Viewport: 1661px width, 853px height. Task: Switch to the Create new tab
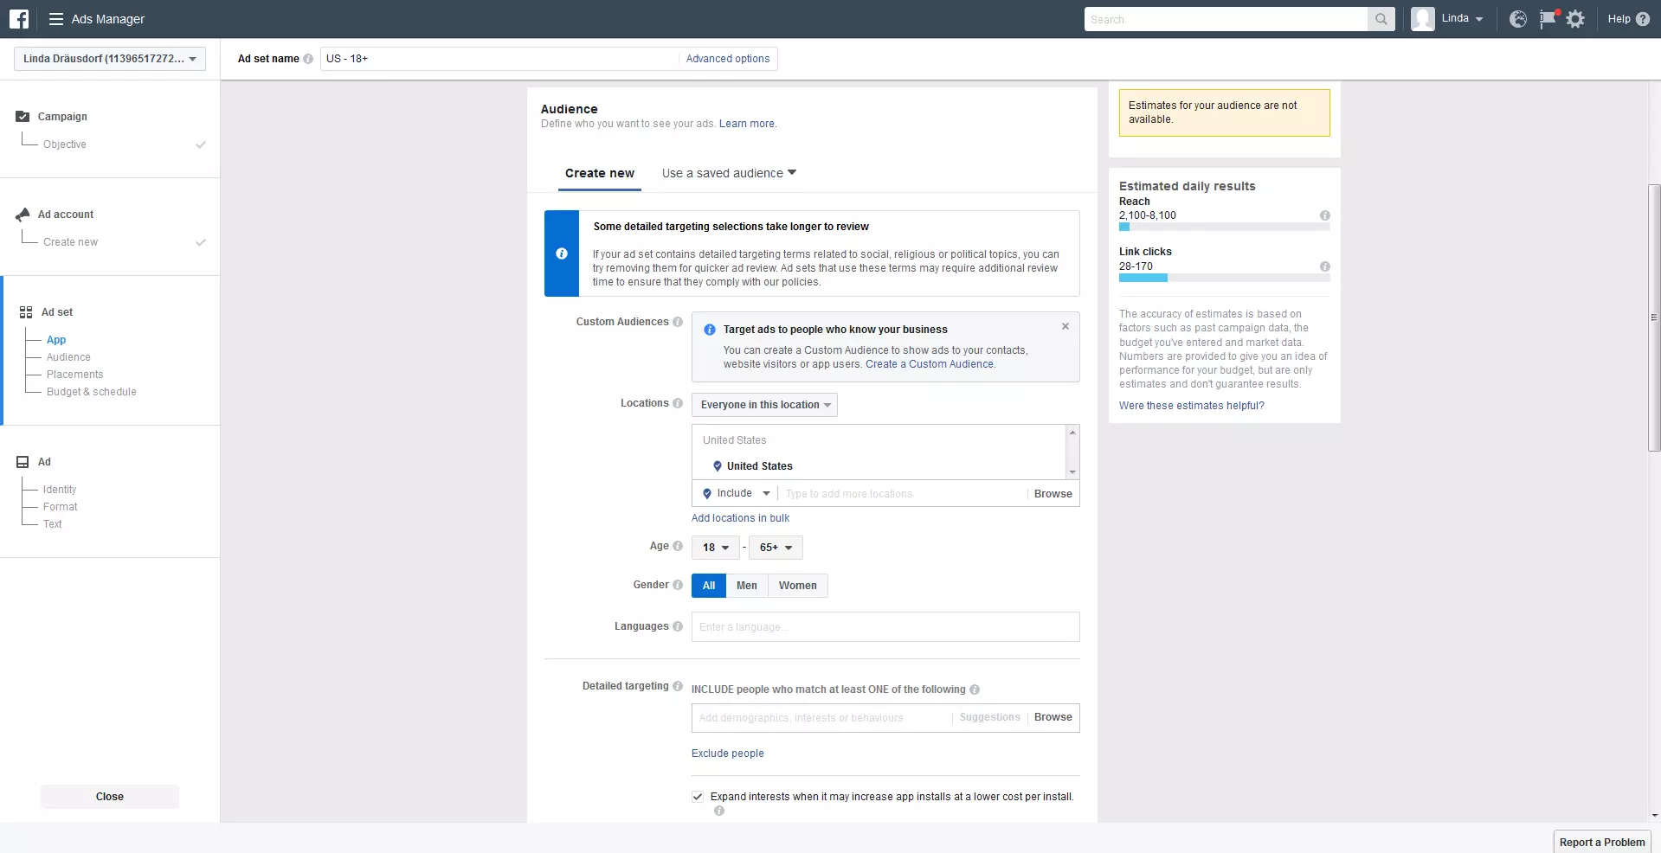(x=599, y=173)
